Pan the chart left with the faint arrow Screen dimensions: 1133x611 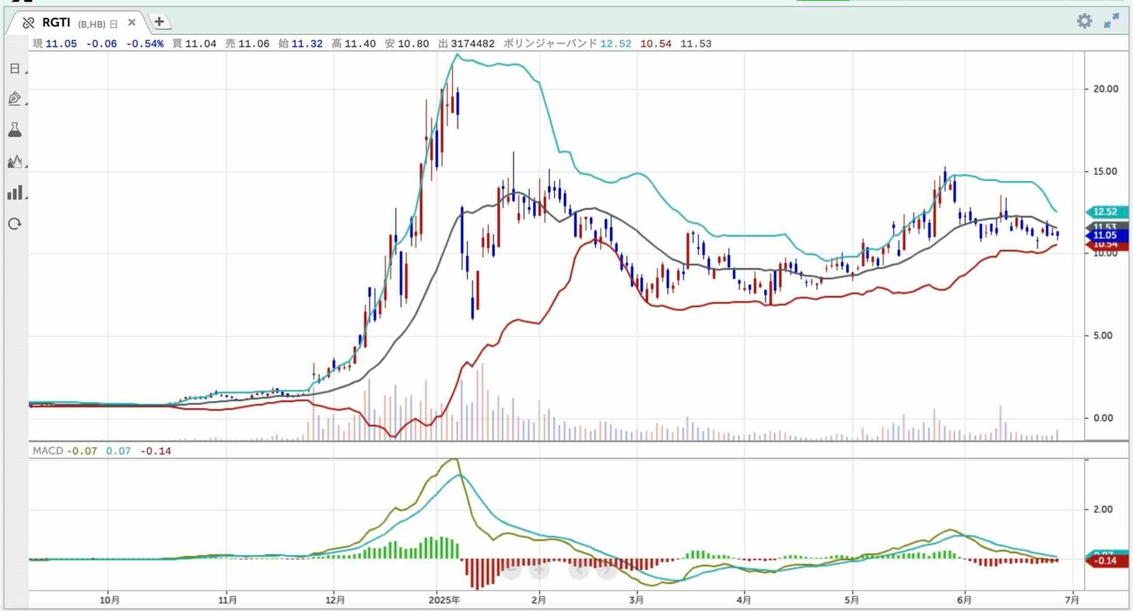click(x=578, y=570)
